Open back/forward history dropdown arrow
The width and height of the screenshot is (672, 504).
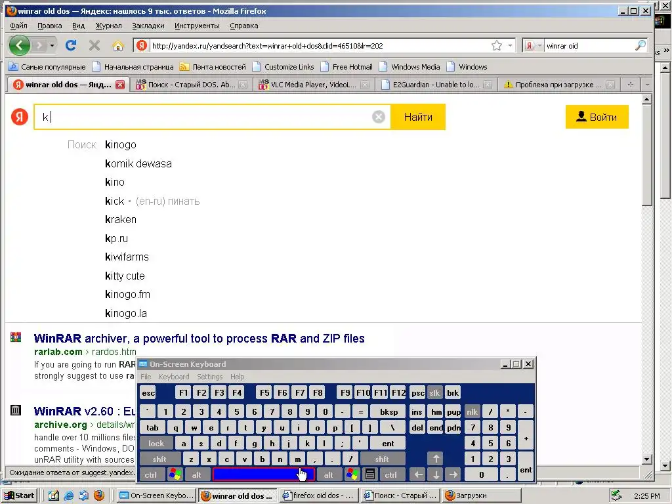click(x=52, y=45)
